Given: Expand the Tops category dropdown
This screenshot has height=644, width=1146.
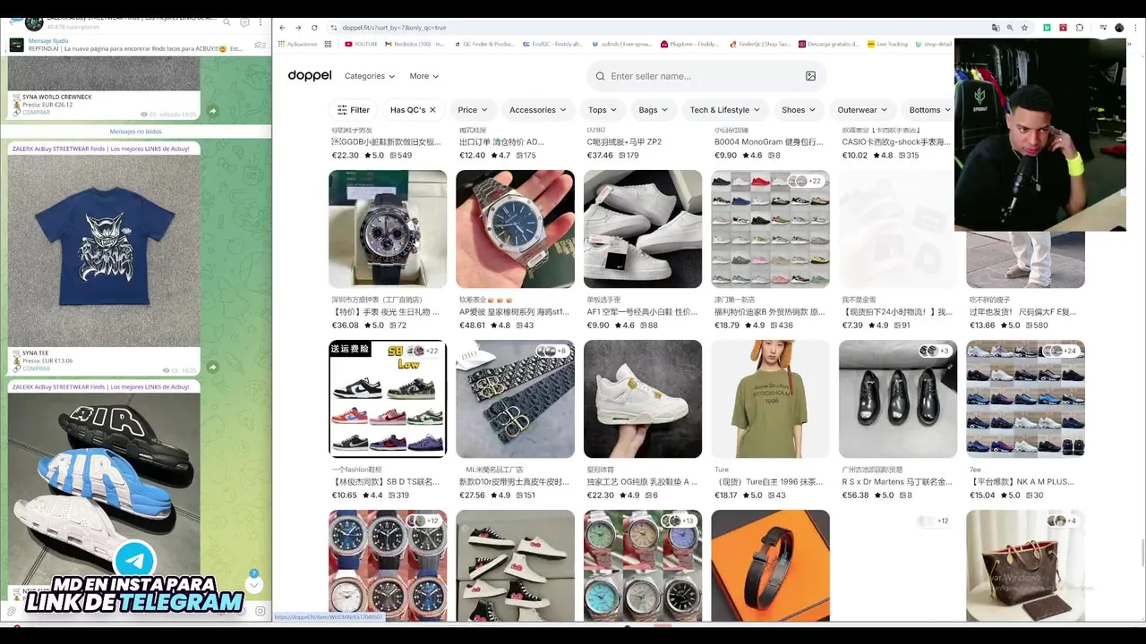Looking at the screenshot, I should coord(603,110).
